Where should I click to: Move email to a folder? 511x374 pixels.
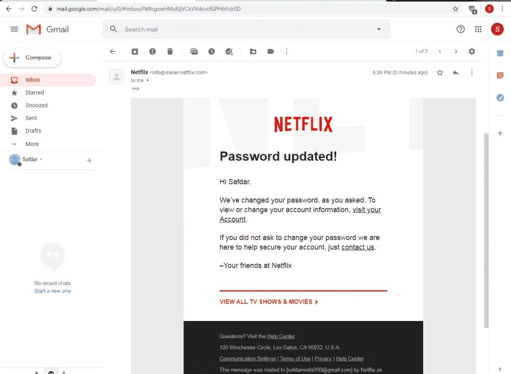click(x=253, y=51)
